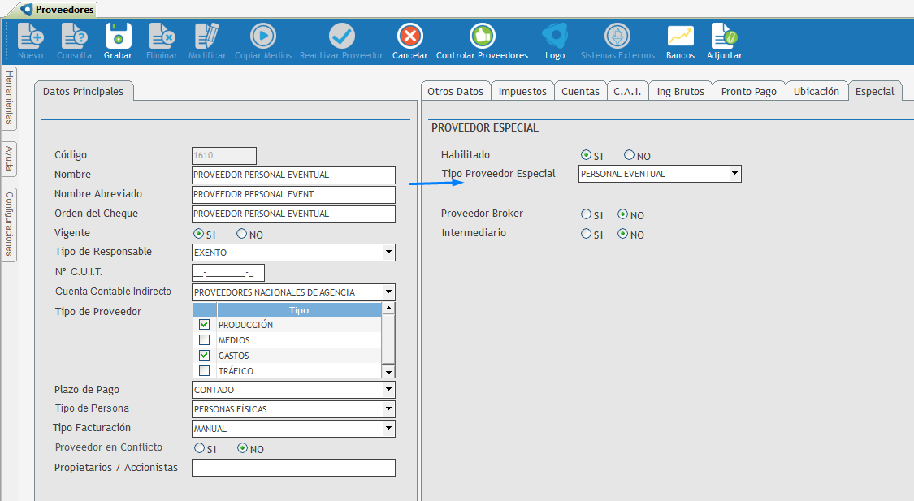Open the Configuraciones side panel
914x501 pixels.
pos(9,223)
